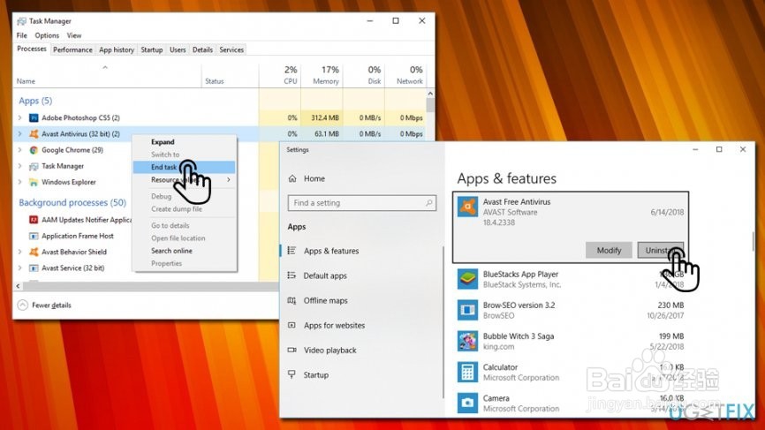Click the Task Manager horizontal scrollbar left arrow
The image size is (765, 430).
(x=18, y=286)
